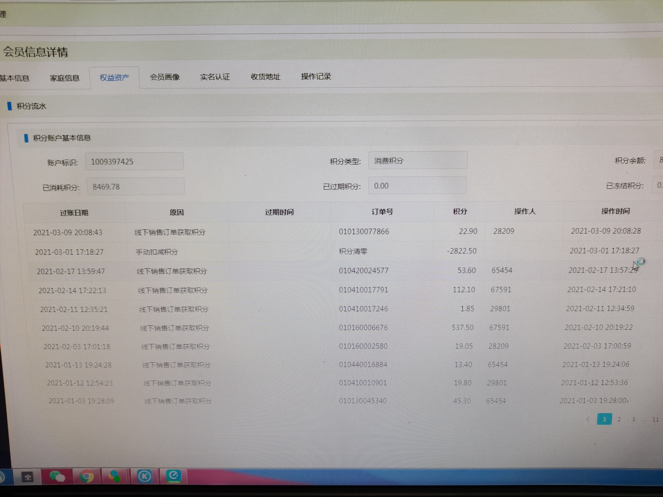Image resolution: width=663 pixels, height=497 pixels.
Task: Click the previous page arrow in pagination
Action: point(588,419)
